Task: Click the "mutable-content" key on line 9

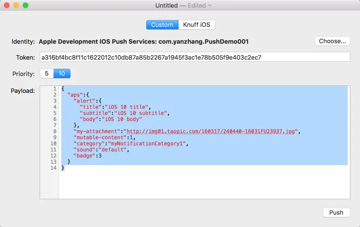Action: pyautogui.click(x=100, y=137)
